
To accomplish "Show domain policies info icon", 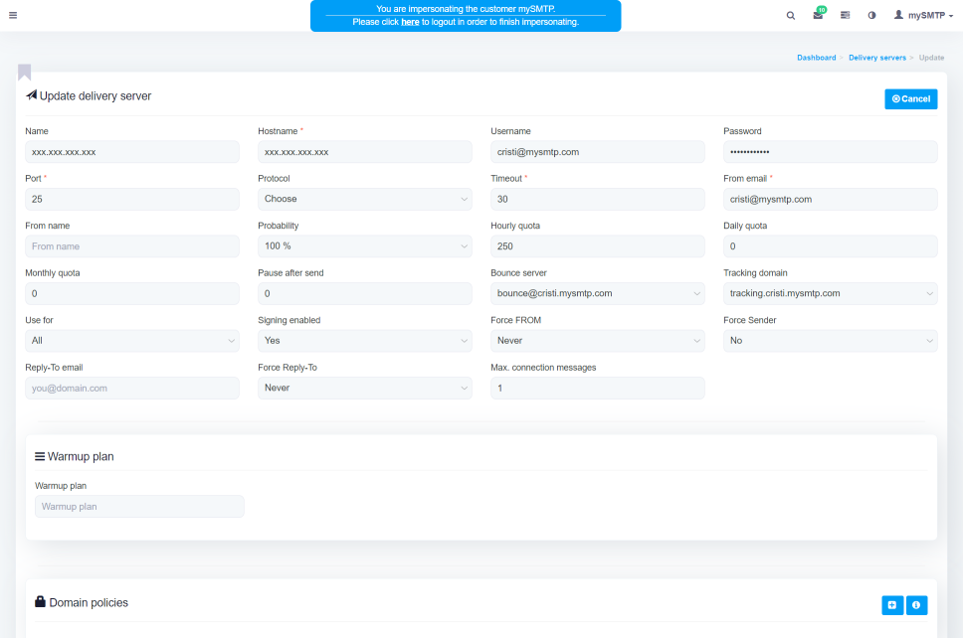I will tap(916, 604).
